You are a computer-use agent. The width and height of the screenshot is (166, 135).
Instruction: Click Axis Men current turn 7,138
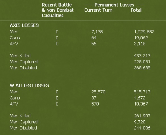tap(97, 32)
